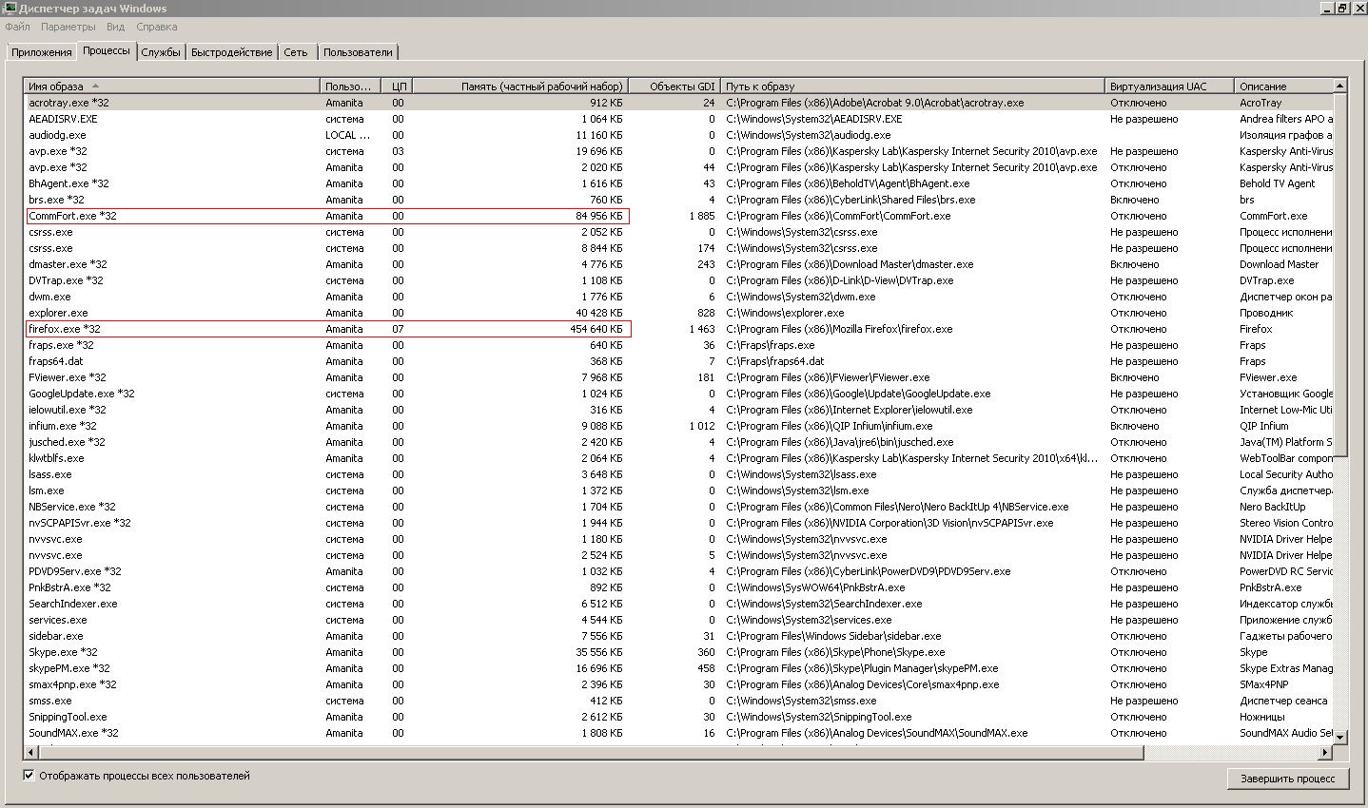Click the horizontal scrollbar left arrow
1368x808 pixels.
[x=31, y=752]
